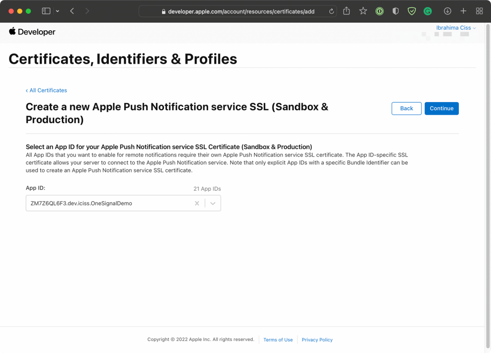
Task: Open the Grammarly extension icon
Action: [427, 11]
